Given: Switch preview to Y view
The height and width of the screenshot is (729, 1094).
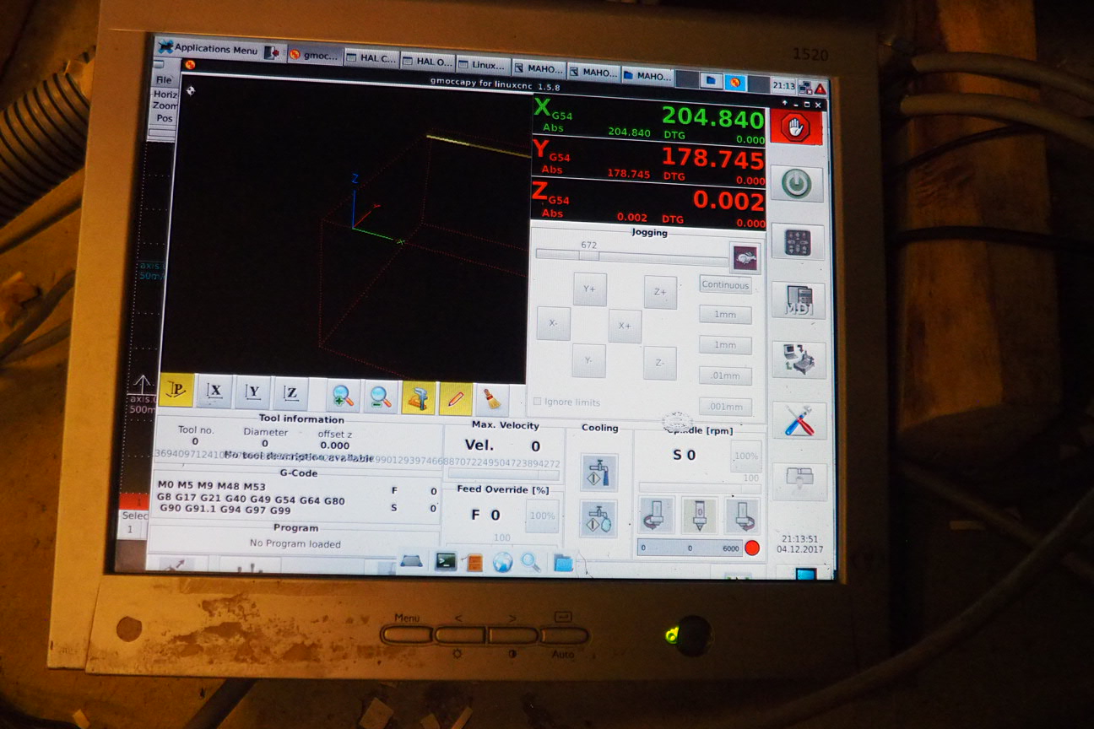Looking at the screenshot, I should point(252,392).
